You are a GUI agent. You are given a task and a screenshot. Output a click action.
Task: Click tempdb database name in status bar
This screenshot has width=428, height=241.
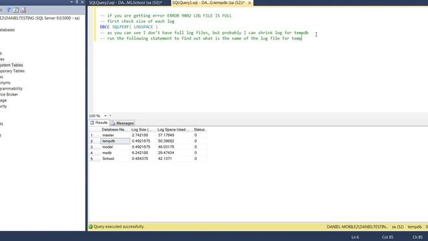tap(415, 227)
